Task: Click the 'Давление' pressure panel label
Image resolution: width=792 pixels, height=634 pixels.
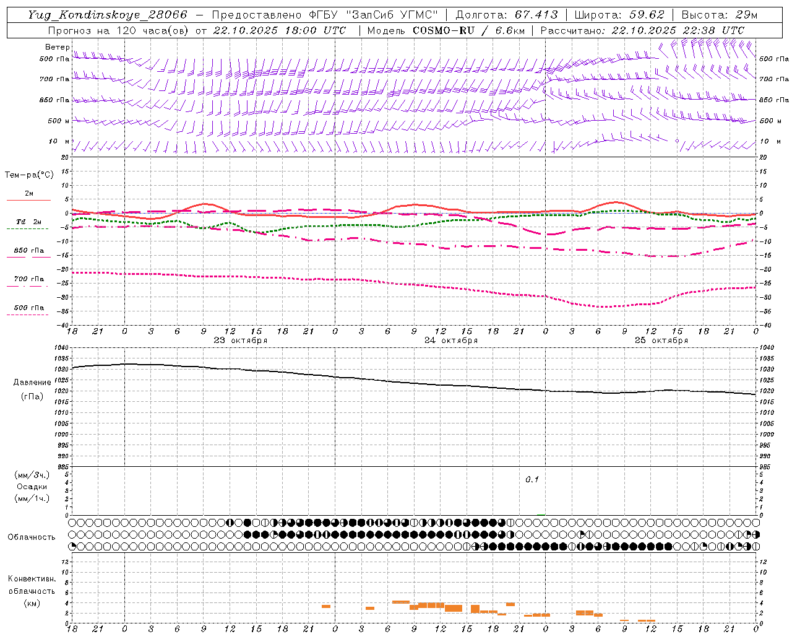Action: pos(32,383)
